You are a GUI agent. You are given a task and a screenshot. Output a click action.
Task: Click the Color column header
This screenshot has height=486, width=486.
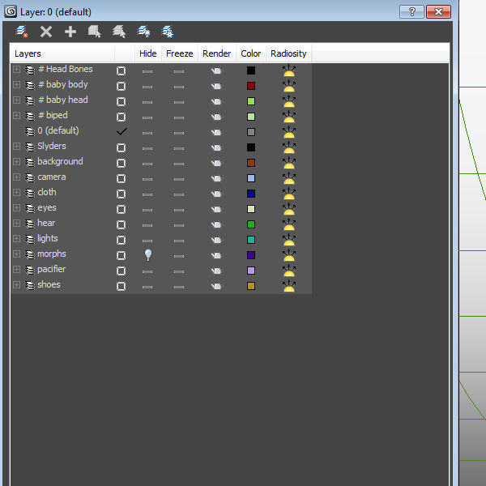coord(251,53)
